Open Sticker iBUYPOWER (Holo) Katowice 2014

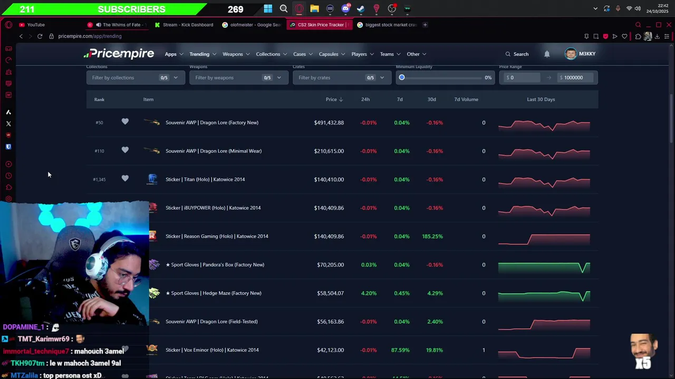point(213,208)
